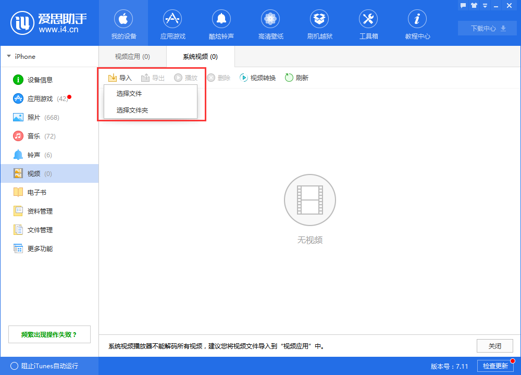Click the 频繁出现操作失败？ help button
The width and height of the screenshot is (521, 375).
pyautogui.click(x=49, y=334)
